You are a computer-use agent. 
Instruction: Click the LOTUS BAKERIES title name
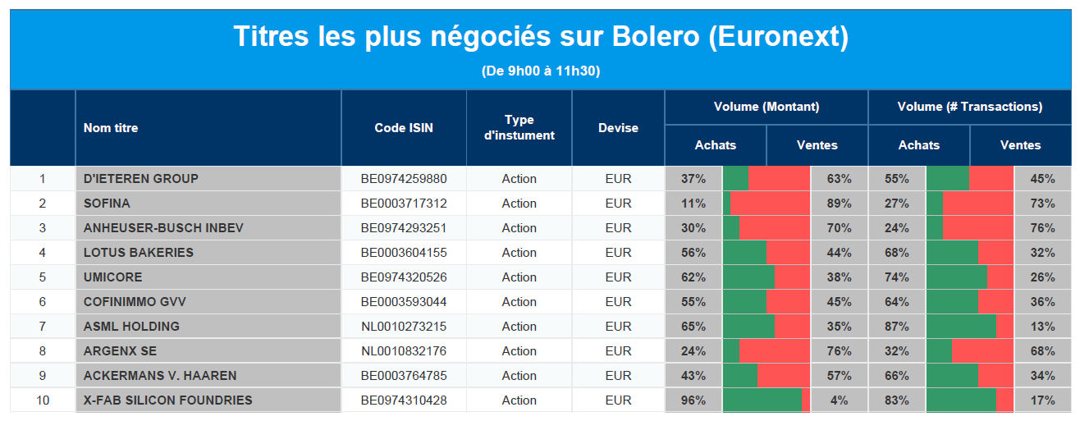click(x=139, y=253)
